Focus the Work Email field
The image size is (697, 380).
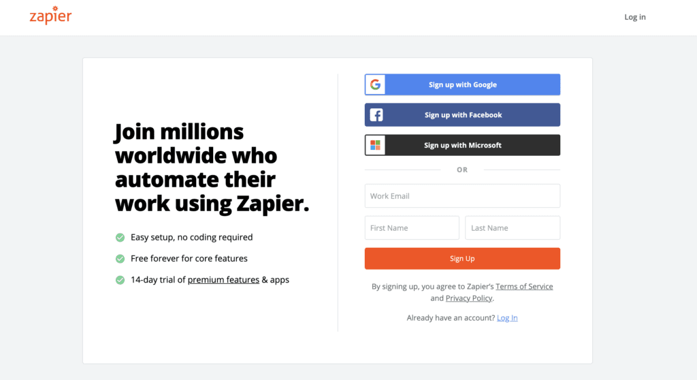coord(462,195)
